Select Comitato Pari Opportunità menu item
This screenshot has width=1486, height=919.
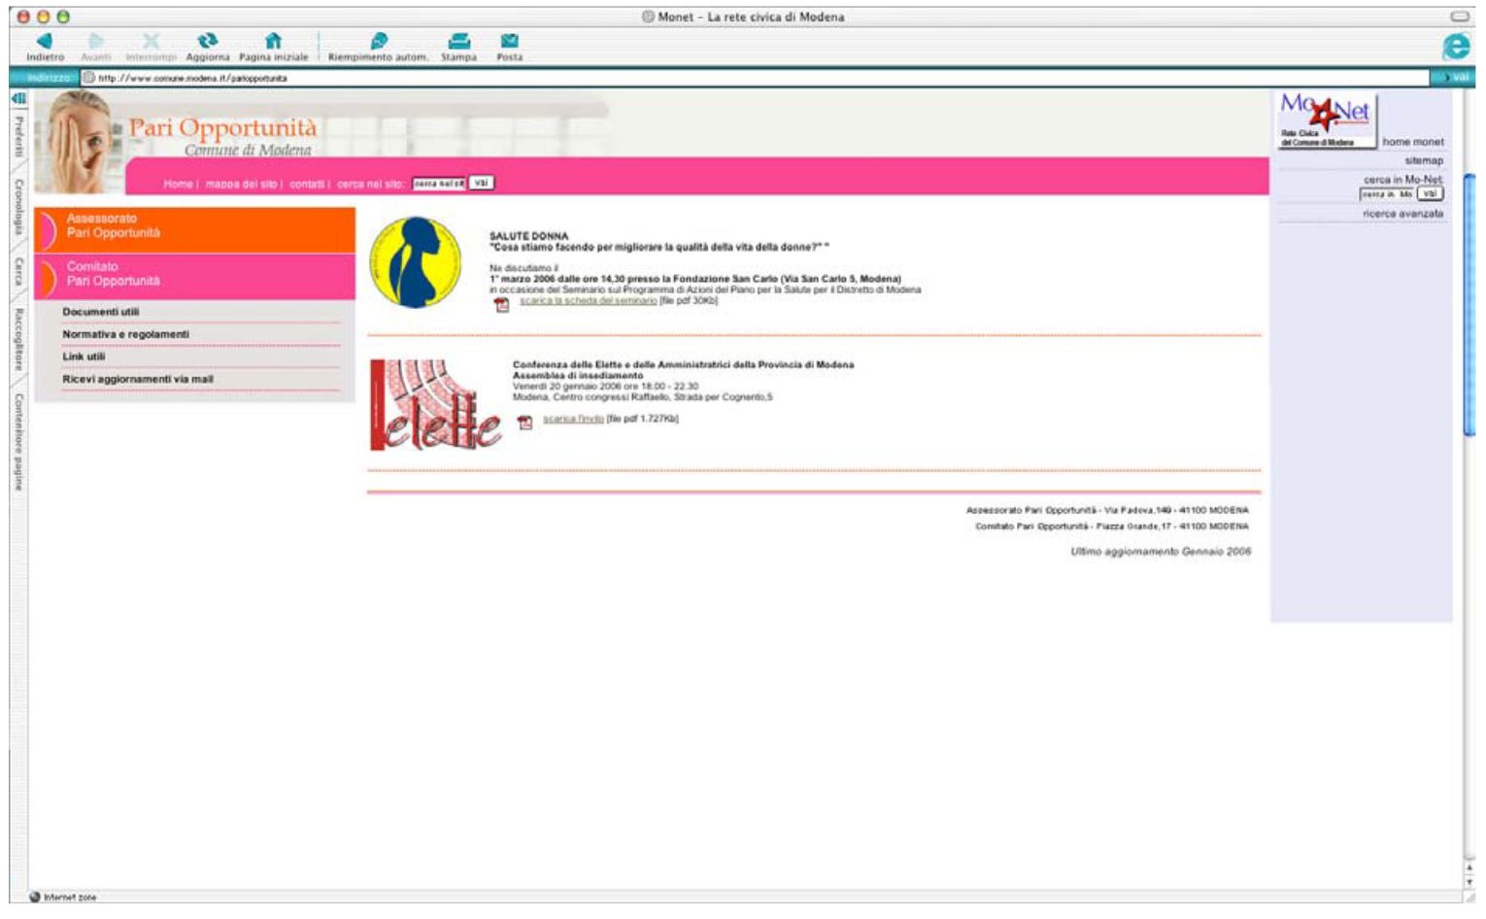coord(194,275)
